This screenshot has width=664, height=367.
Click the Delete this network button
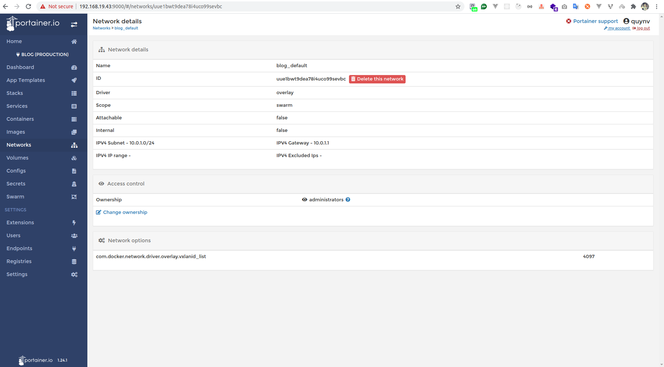[377, 79]
